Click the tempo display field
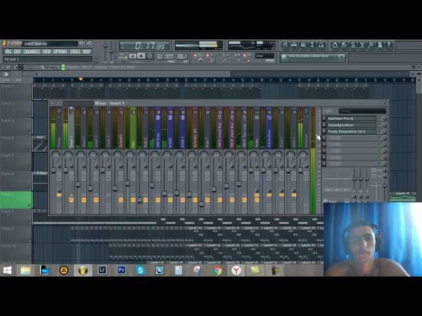The height and width of the screenshot is (316, 422). point(166,56)
